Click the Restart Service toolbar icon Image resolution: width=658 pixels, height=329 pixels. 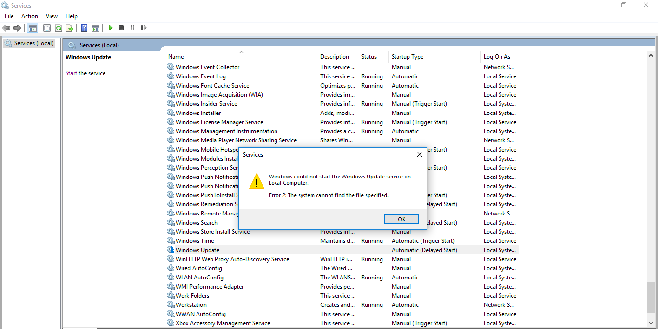tap(144, 28)
